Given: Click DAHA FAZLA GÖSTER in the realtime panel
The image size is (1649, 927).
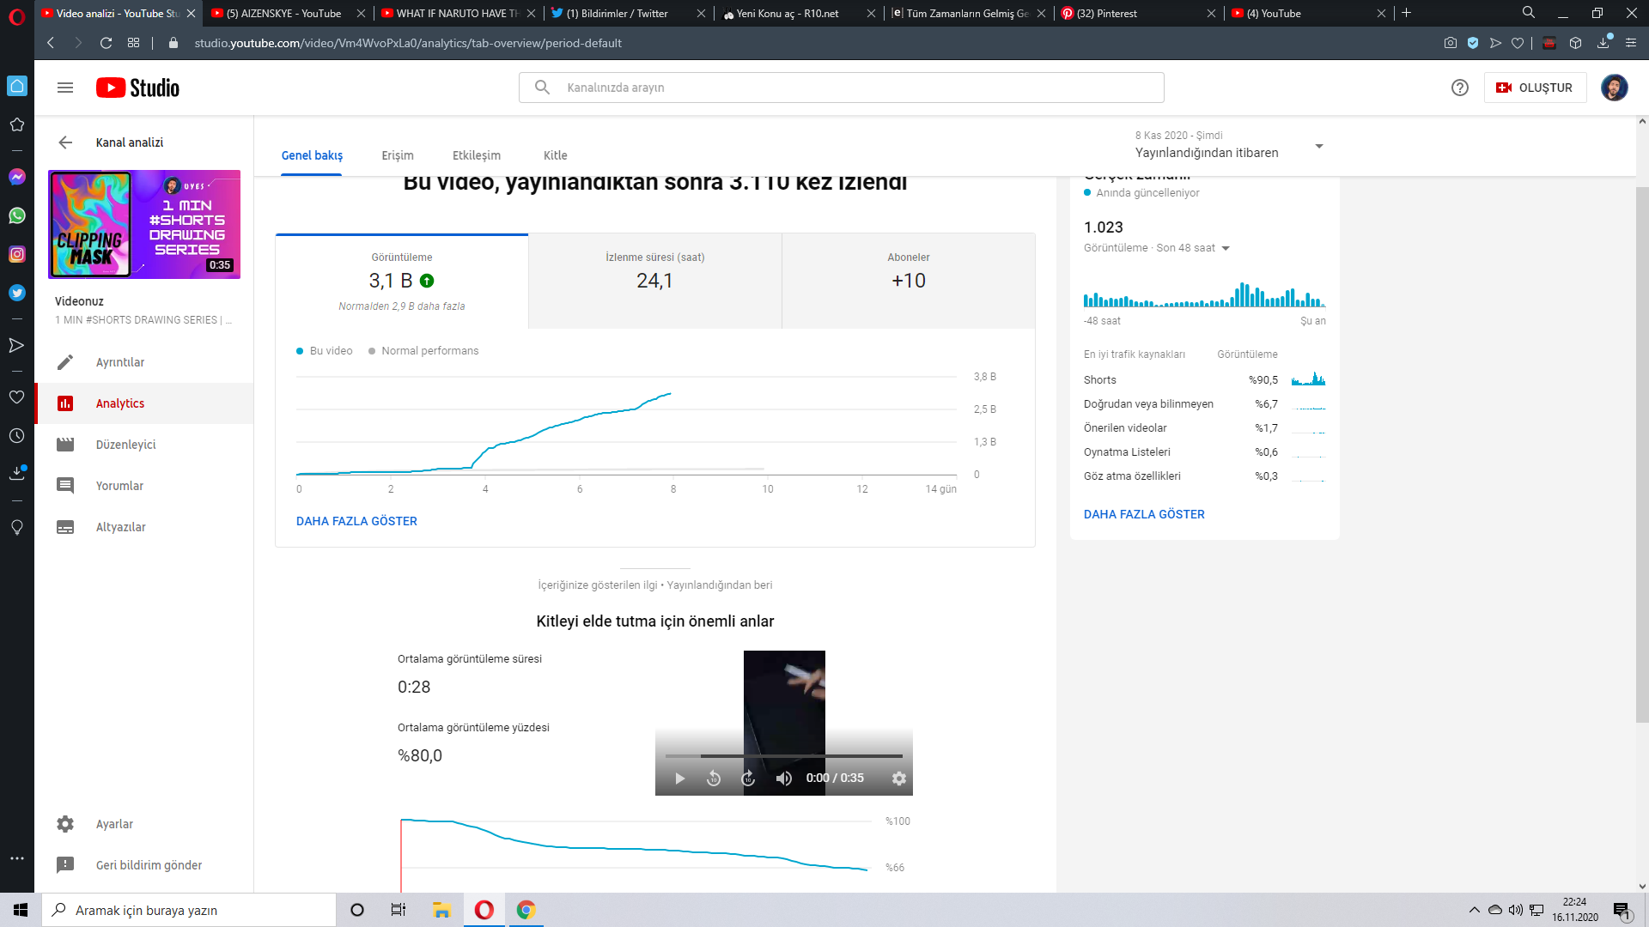Looking at the screenshot, I should [1144, 514].
